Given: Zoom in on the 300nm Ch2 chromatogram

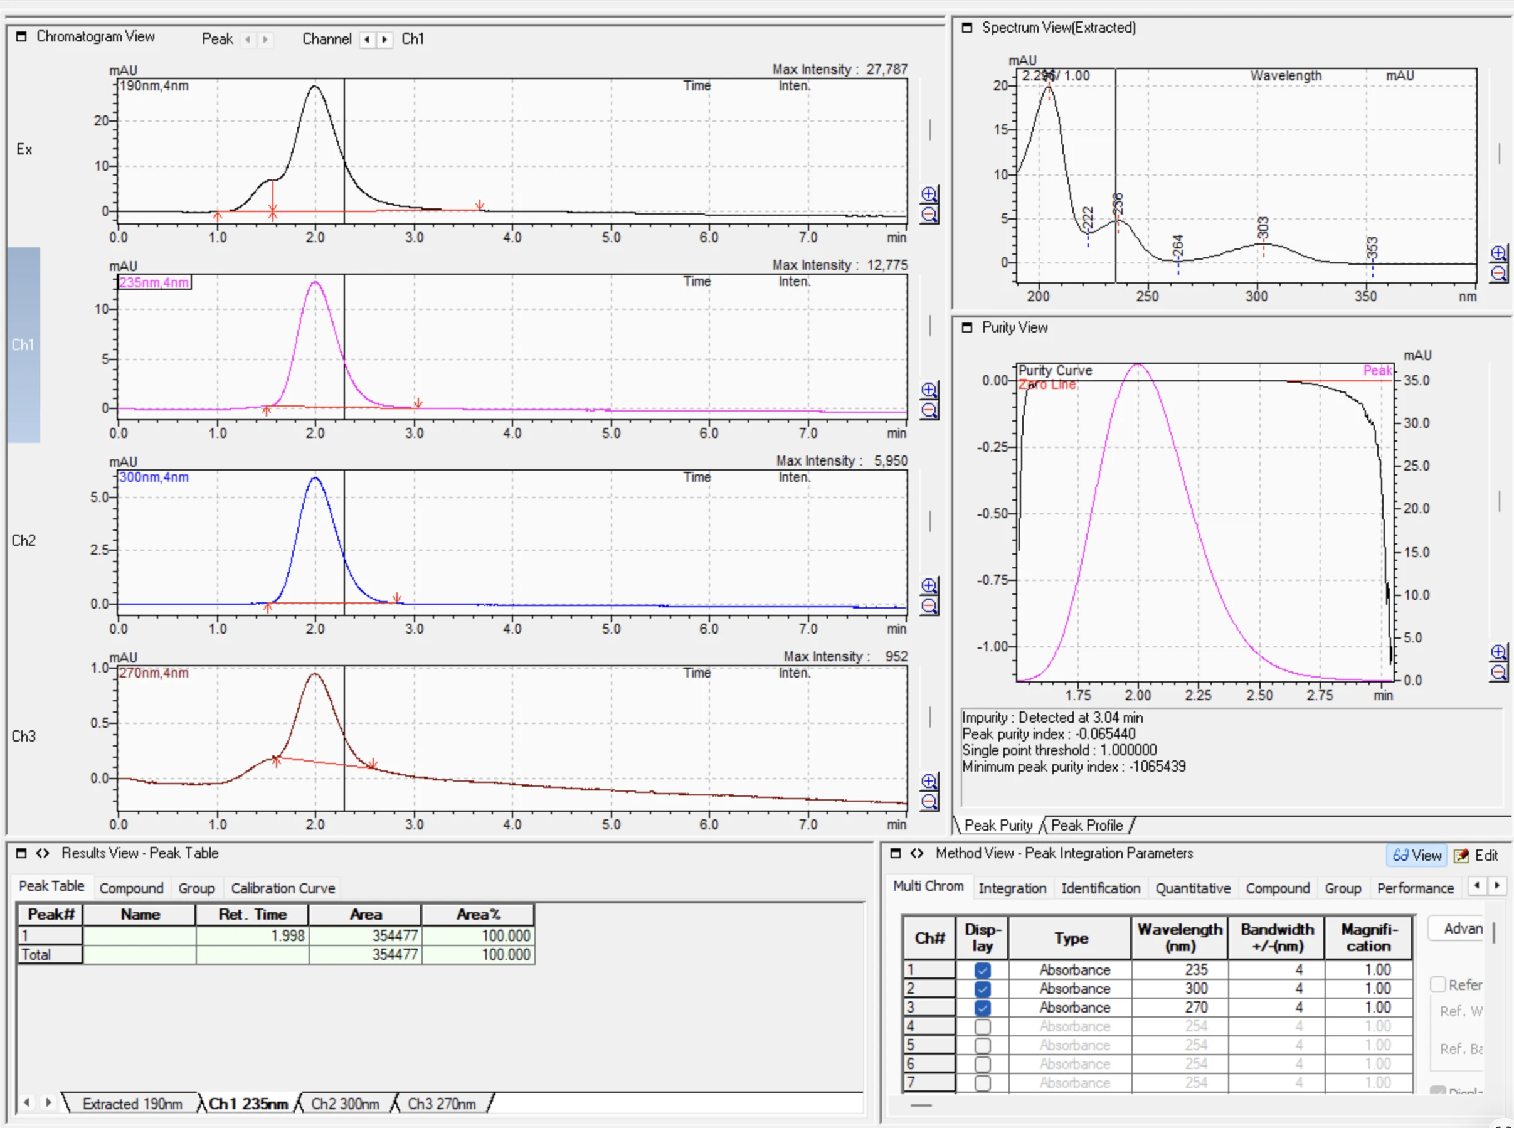Looking at the screenshot, I should pyautogui.click(x=929, y=585).
